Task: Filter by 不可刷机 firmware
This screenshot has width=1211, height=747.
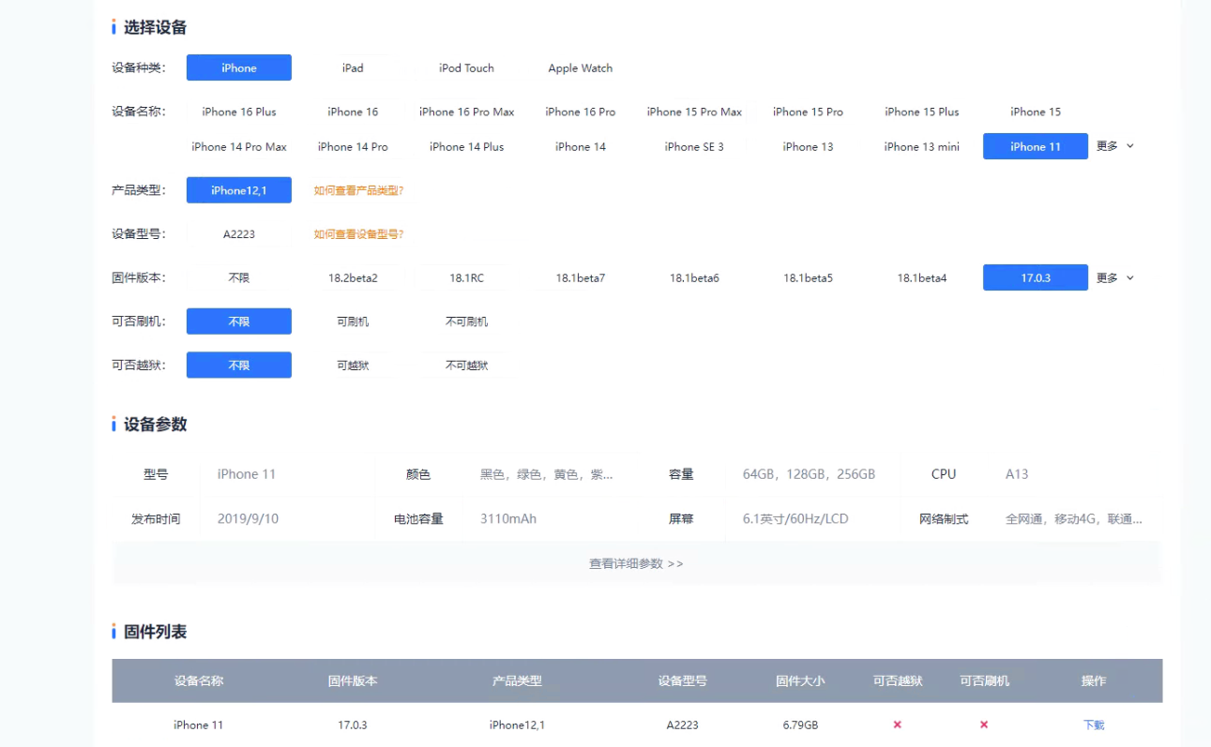Action: [466, 321]
